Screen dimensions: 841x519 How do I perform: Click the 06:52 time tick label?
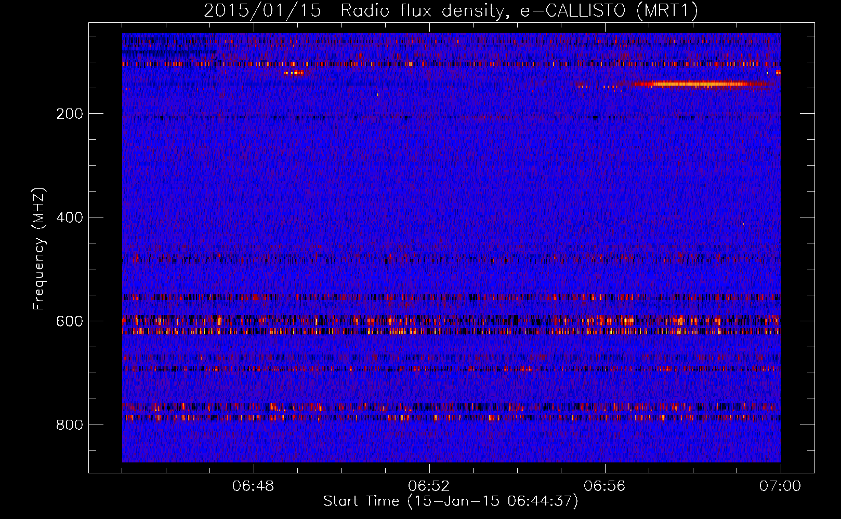coord(429,486)
